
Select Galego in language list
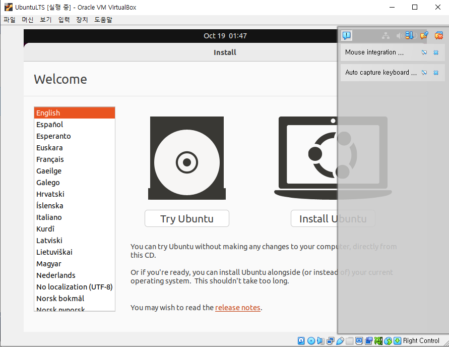tap(75, 183)
